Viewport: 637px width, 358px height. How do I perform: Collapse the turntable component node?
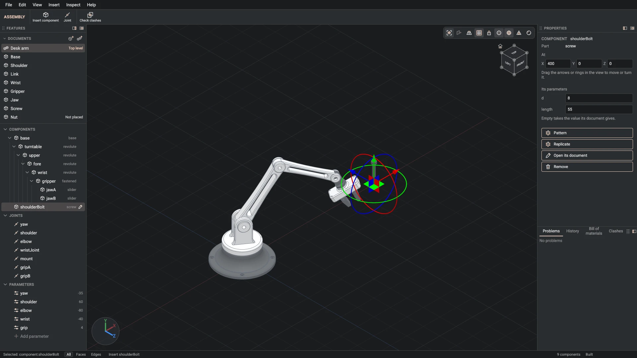tap(14, 147)
